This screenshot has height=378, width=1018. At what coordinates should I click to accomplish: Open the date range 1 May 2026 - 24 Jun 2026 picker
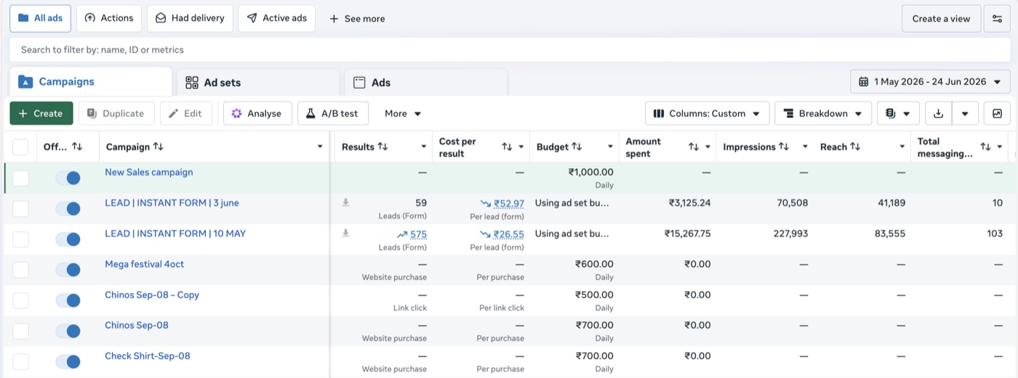click(x=930, y=81)
